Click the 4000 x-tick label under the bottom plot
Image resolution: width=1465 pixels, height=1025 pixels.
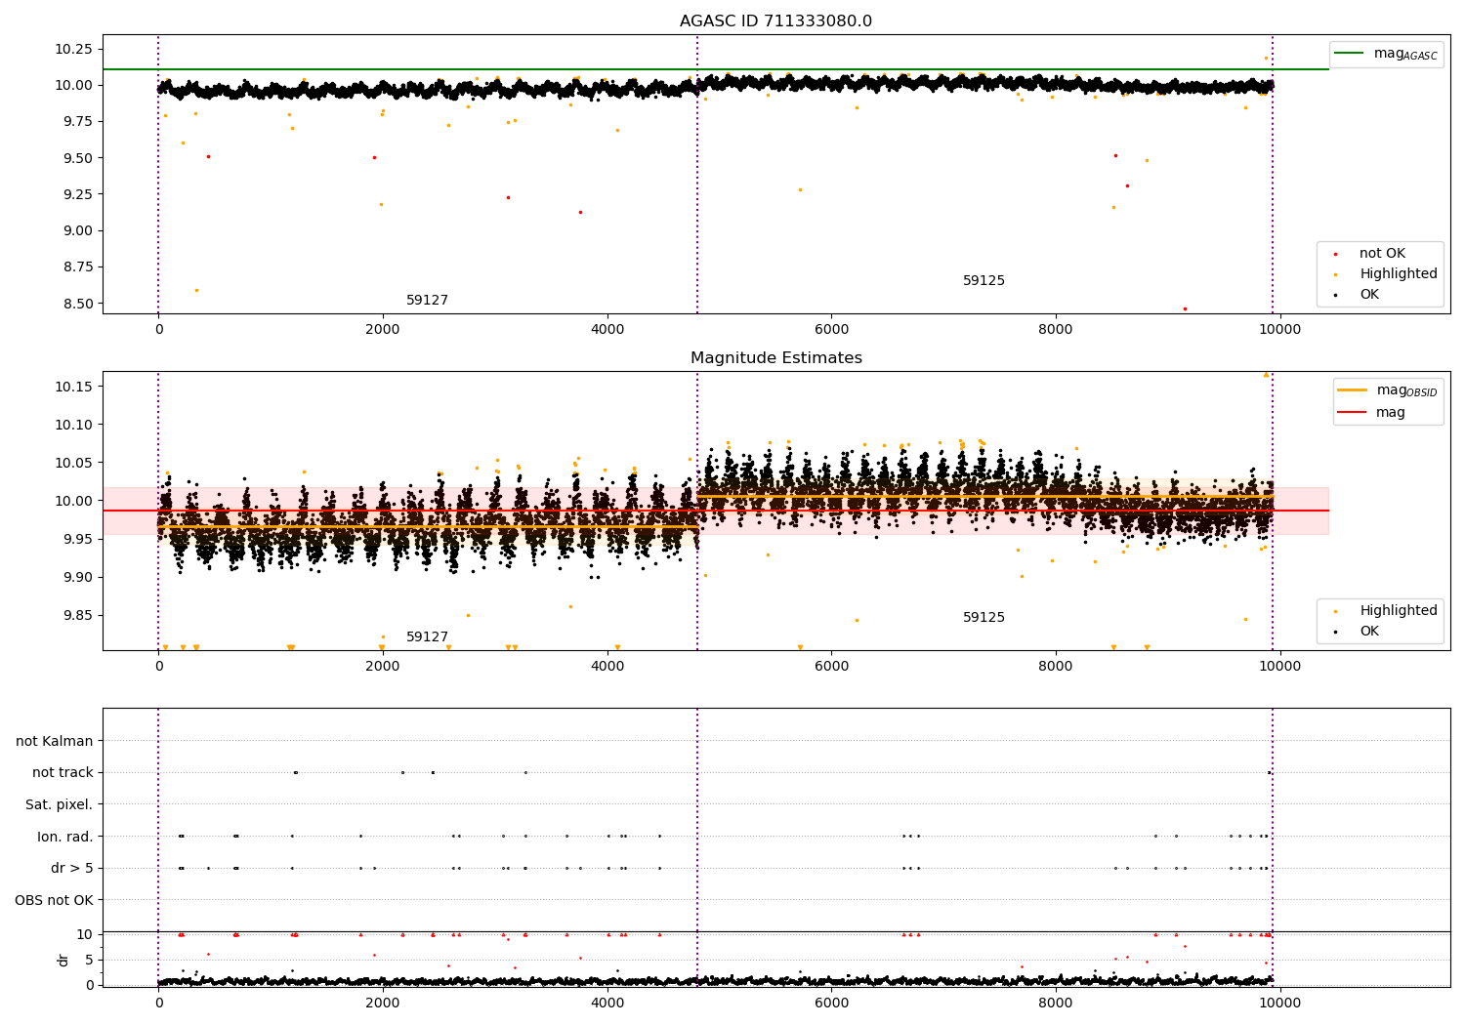pos(607,1002)
